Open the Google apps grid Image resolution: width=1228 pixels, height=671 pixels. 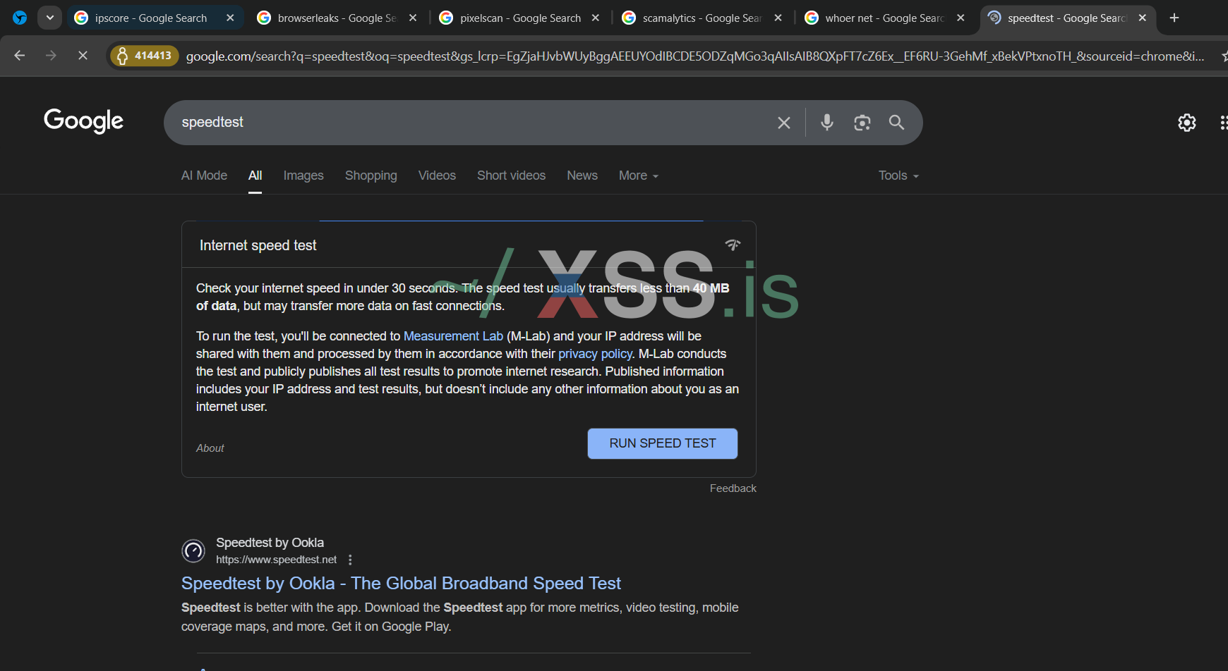point(1223,123)
